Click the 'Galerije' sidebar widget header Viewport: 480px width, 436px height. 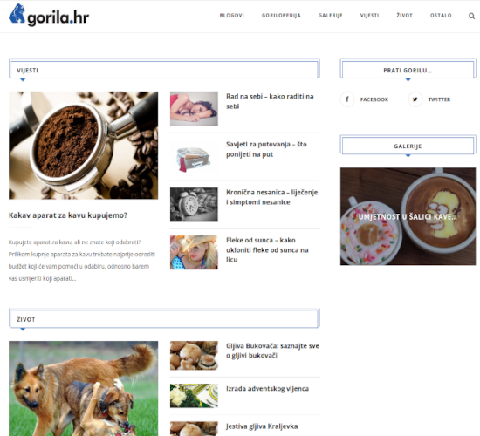click(408, 146)
